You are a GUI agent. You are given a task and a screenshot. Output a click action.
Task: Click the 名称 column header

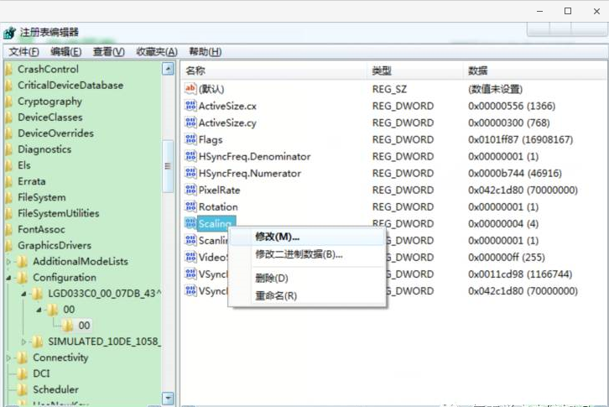click(x=195, y=70)
